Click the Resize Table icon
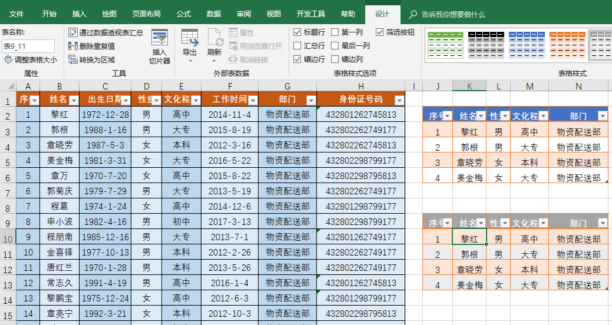Viewport: 612px width, 325px height. click(8, 59)
